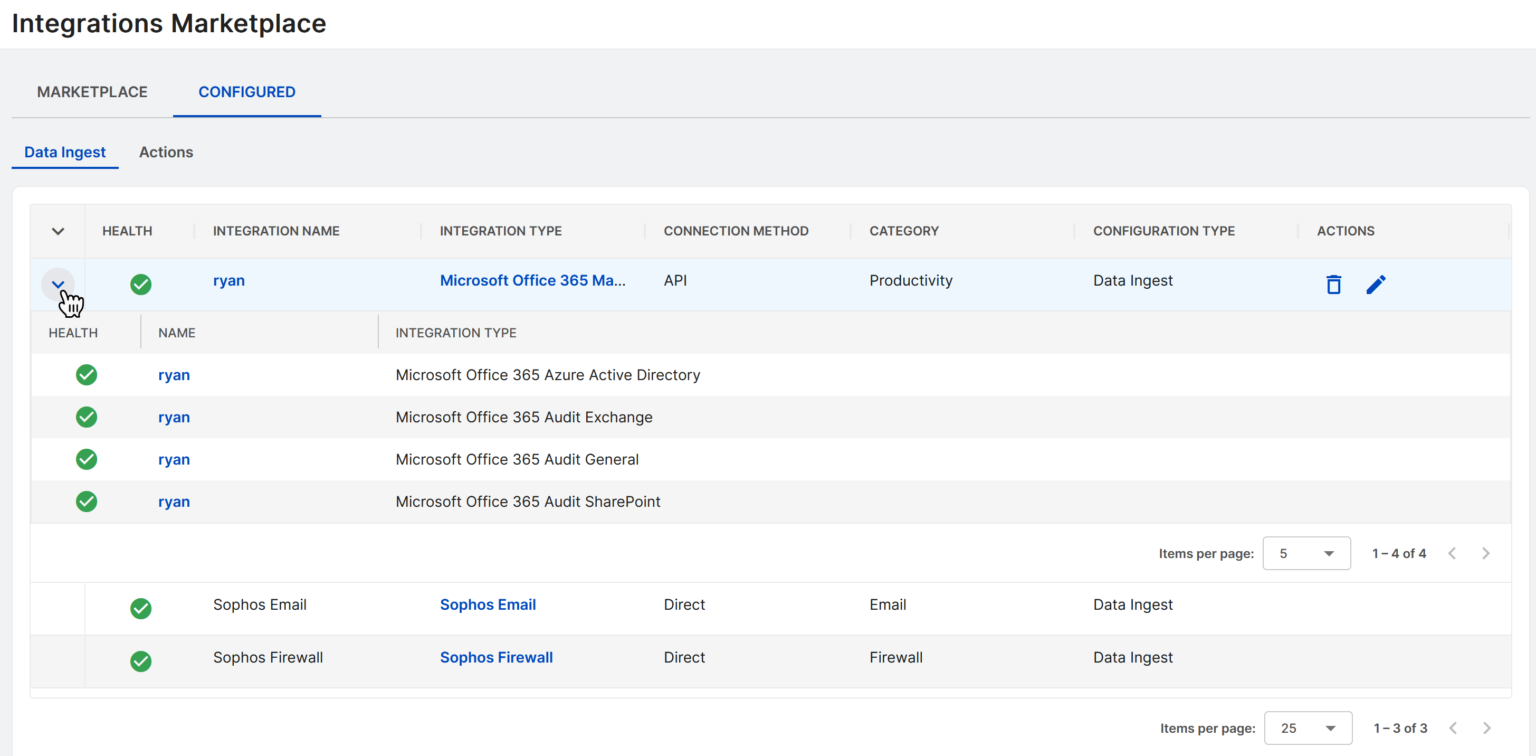
Task: Open ryan link for Azure Active Directory
Action: point(174,375)
